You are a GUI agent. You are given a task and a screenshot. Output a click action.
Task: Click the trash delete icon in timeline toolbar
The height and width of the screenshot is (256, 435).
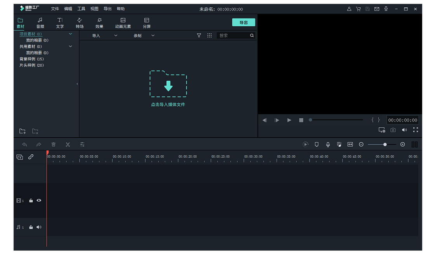click(x=54, y=145)
